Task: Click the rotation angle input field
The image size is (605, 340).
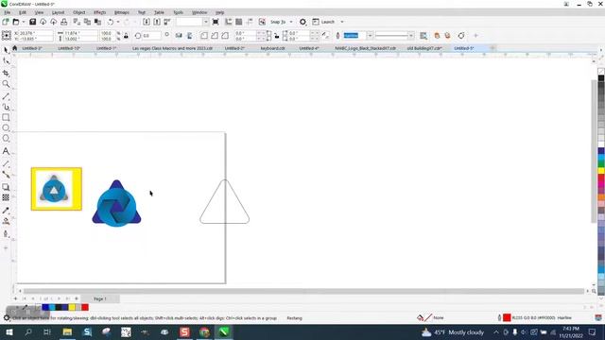Action: tap(151, 36)
